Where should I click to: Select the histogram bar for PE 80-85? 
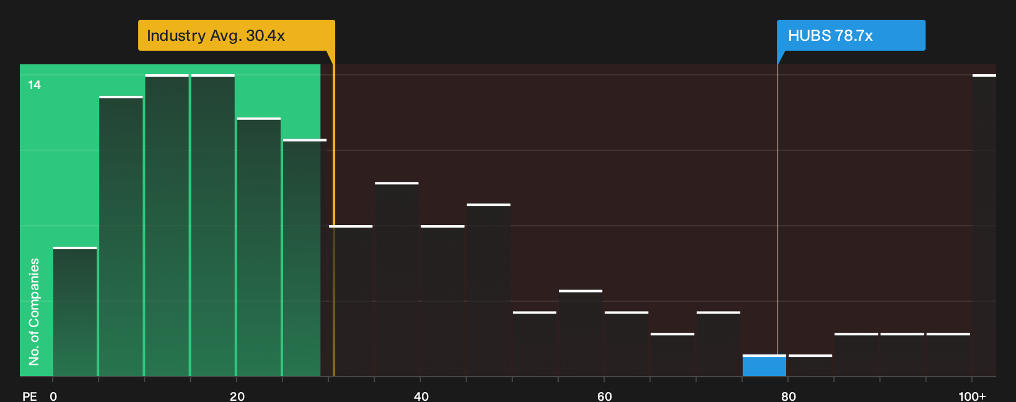click(810, 366)
